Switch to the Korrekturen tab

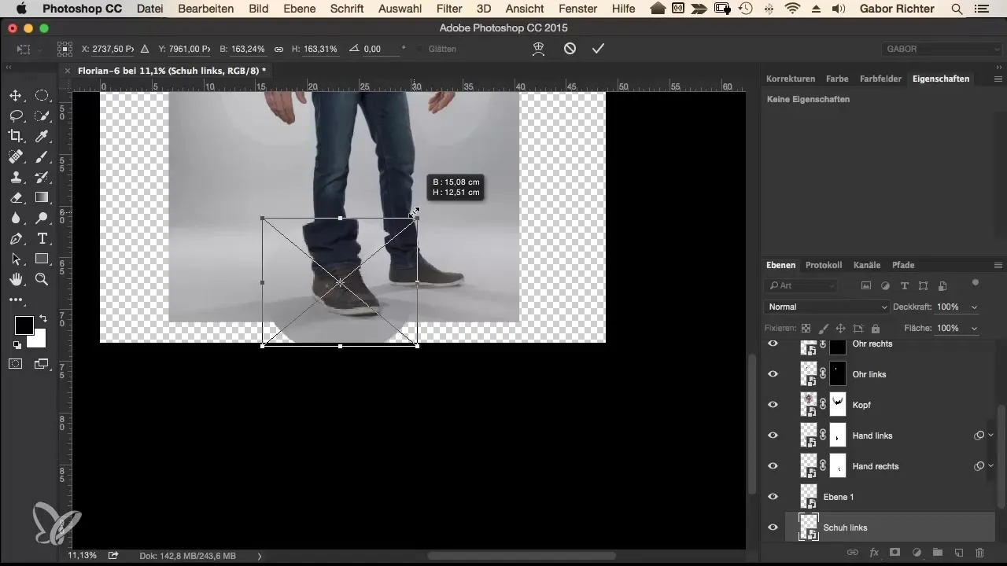click(791, 79)
